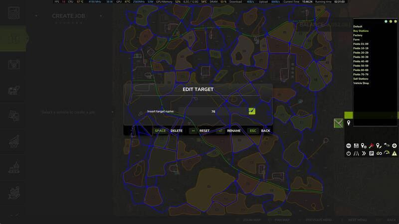
Task: Click the right arrow beside CREATE JOB
Action: pyautogui.click(x=101, y=16)
